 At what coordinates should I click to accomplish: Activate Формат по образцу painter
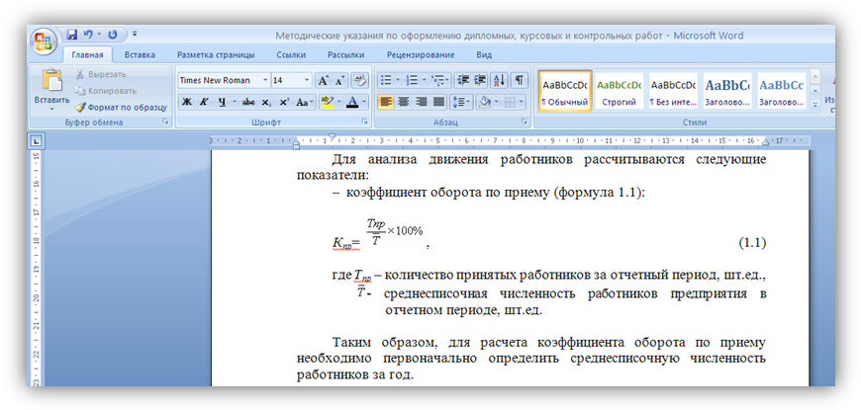[x=121, y=108]
